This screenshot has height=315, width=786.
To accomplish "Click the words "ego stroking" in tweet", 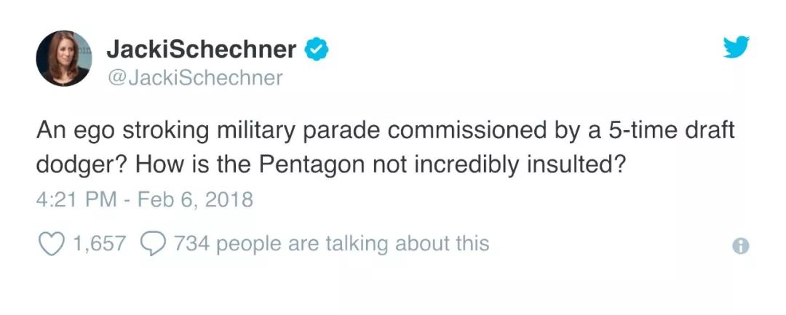I will click(140, 132).
